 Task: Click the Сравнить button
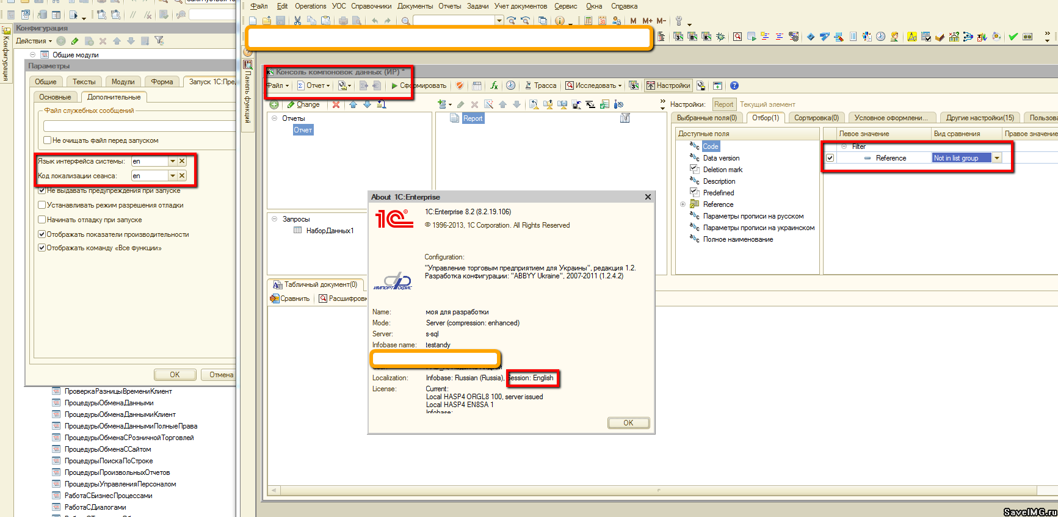click(291, 298)
